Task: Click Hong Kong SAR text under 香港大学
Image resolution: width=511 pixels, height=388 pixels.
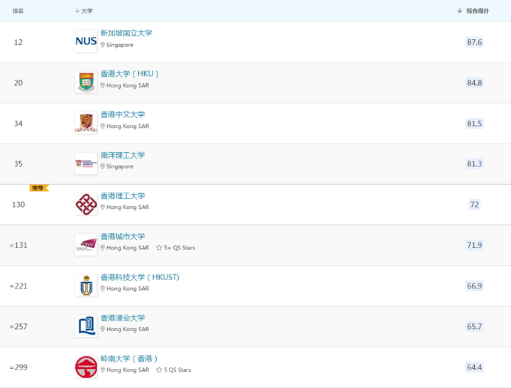Action: [128, 85]
